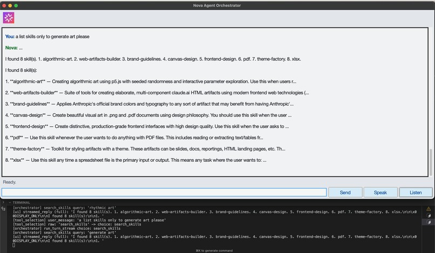Click terminal '[tool_selection] raw:' line

point(77,224)
